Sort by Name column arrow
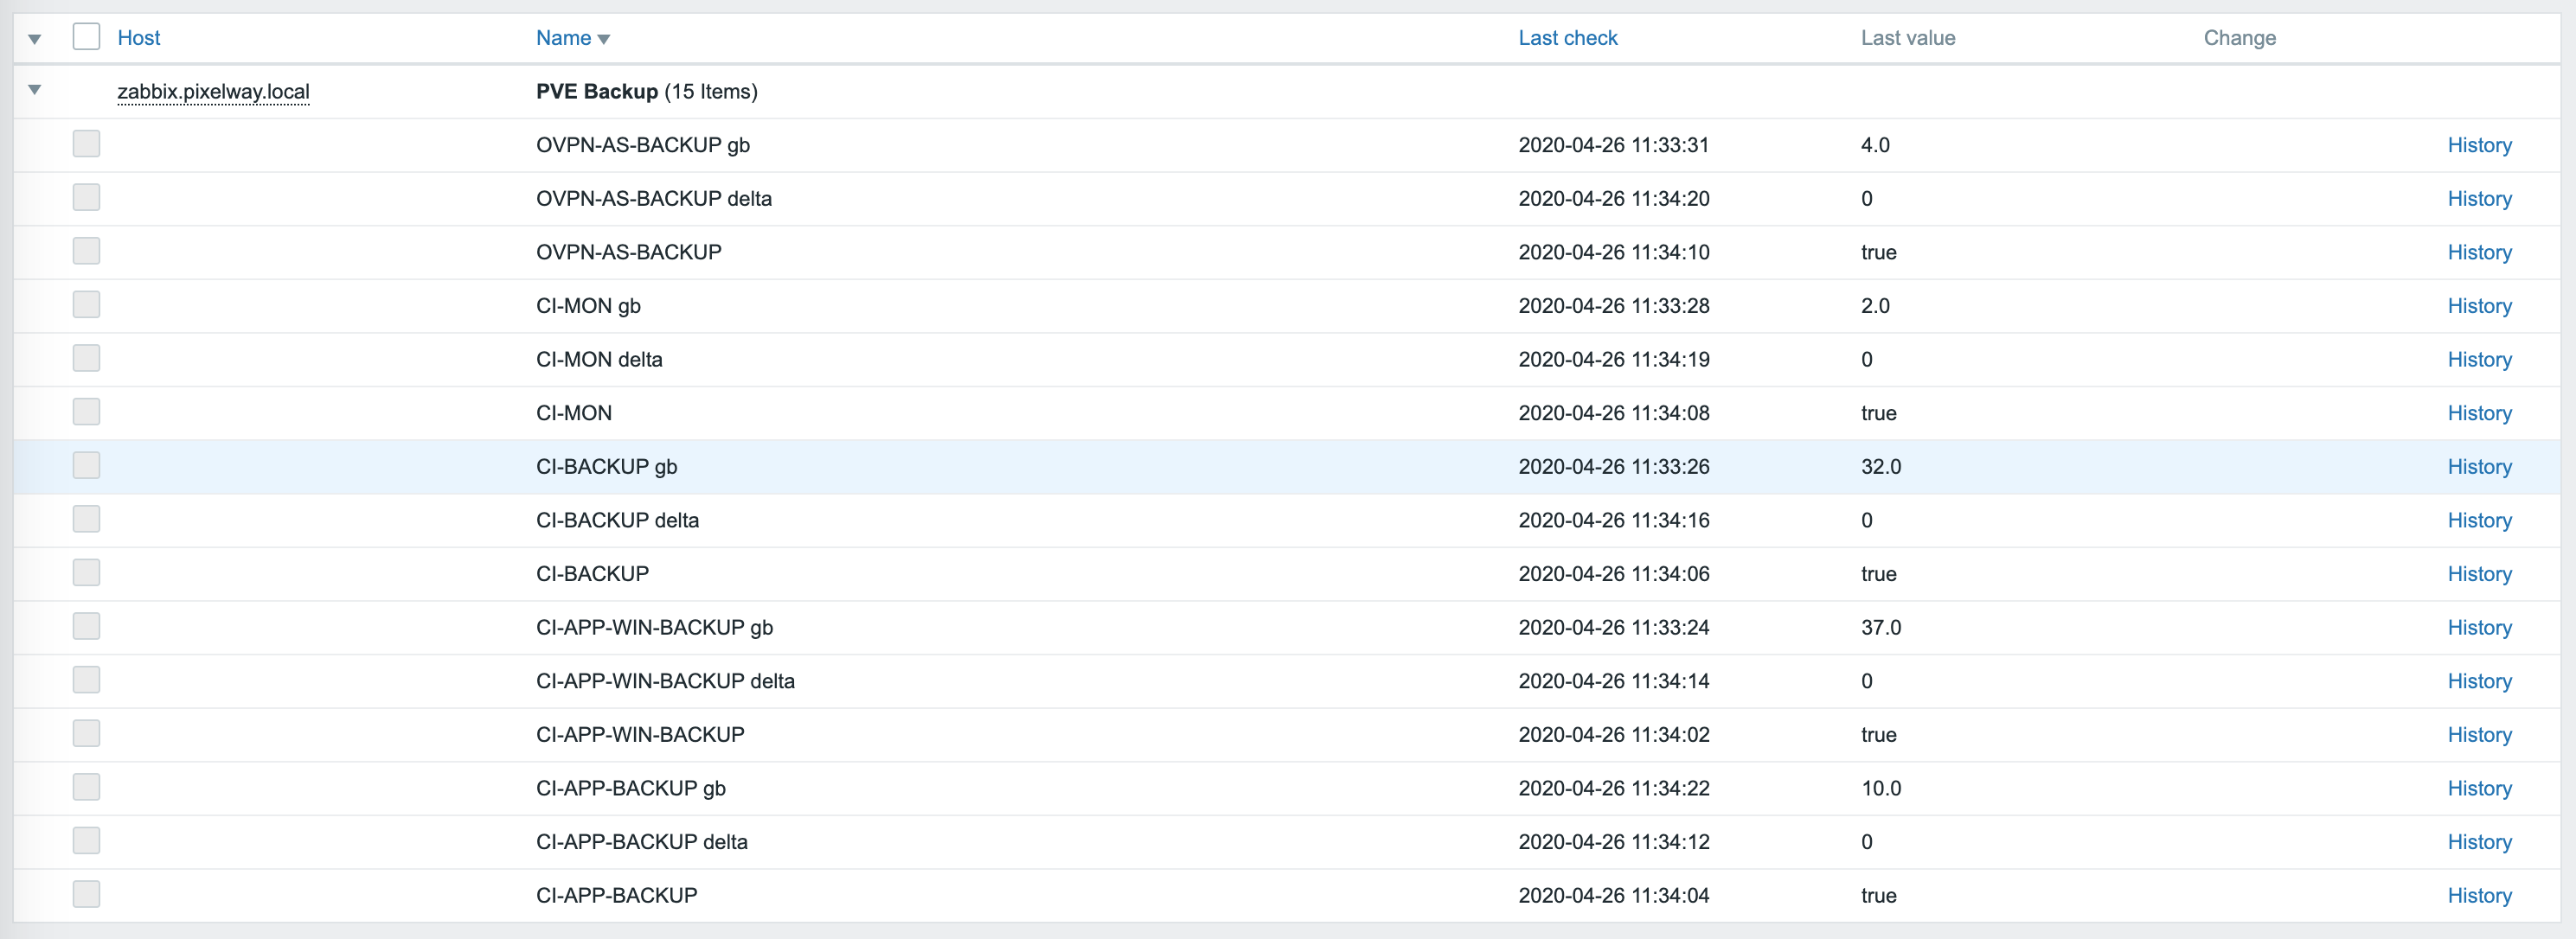Viewport: 2576px width, 939px height. pos(603,39)
